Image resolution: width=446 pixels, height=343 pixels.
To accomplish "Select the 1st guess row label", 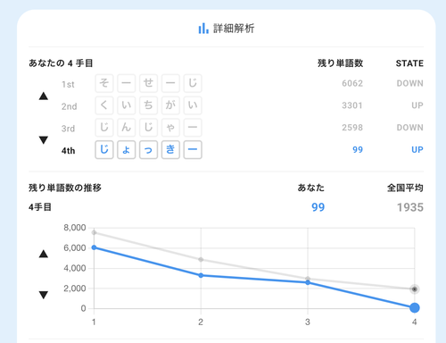I will (68, 84).
